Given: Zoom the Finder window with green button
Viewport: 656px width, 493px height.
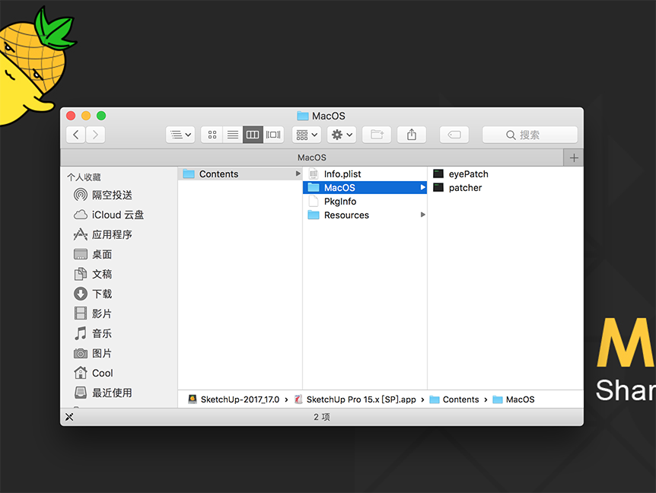Looking at the screenshot, I should point(101,116).
